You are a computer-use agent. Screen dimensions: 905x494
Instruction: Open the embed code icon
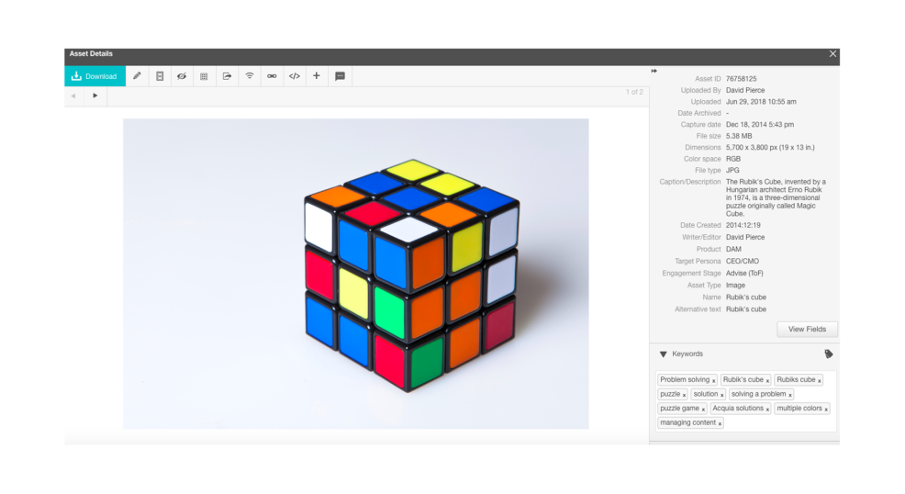point(294,76)
